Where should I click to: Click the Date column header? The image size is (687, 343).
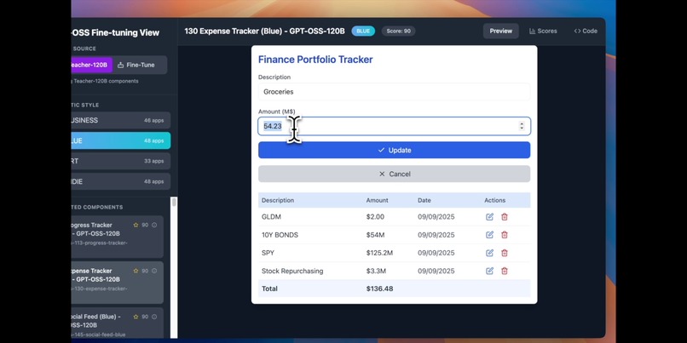[x=424, y=200]
